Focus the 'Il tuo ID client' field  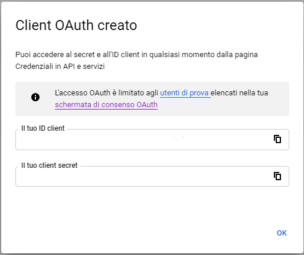152,140
